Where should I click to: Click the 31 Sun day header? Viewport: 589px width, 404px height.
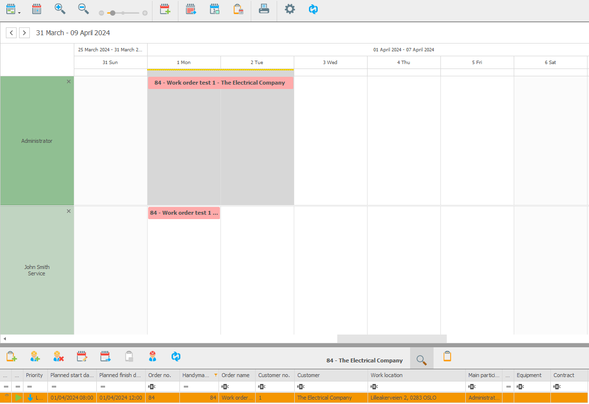click(110, 63)
